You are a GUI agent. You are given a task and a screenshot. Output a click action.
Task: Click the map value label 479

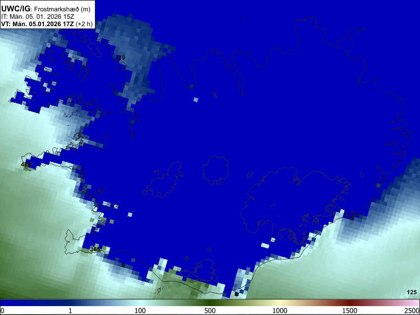(x=26, y=164)
